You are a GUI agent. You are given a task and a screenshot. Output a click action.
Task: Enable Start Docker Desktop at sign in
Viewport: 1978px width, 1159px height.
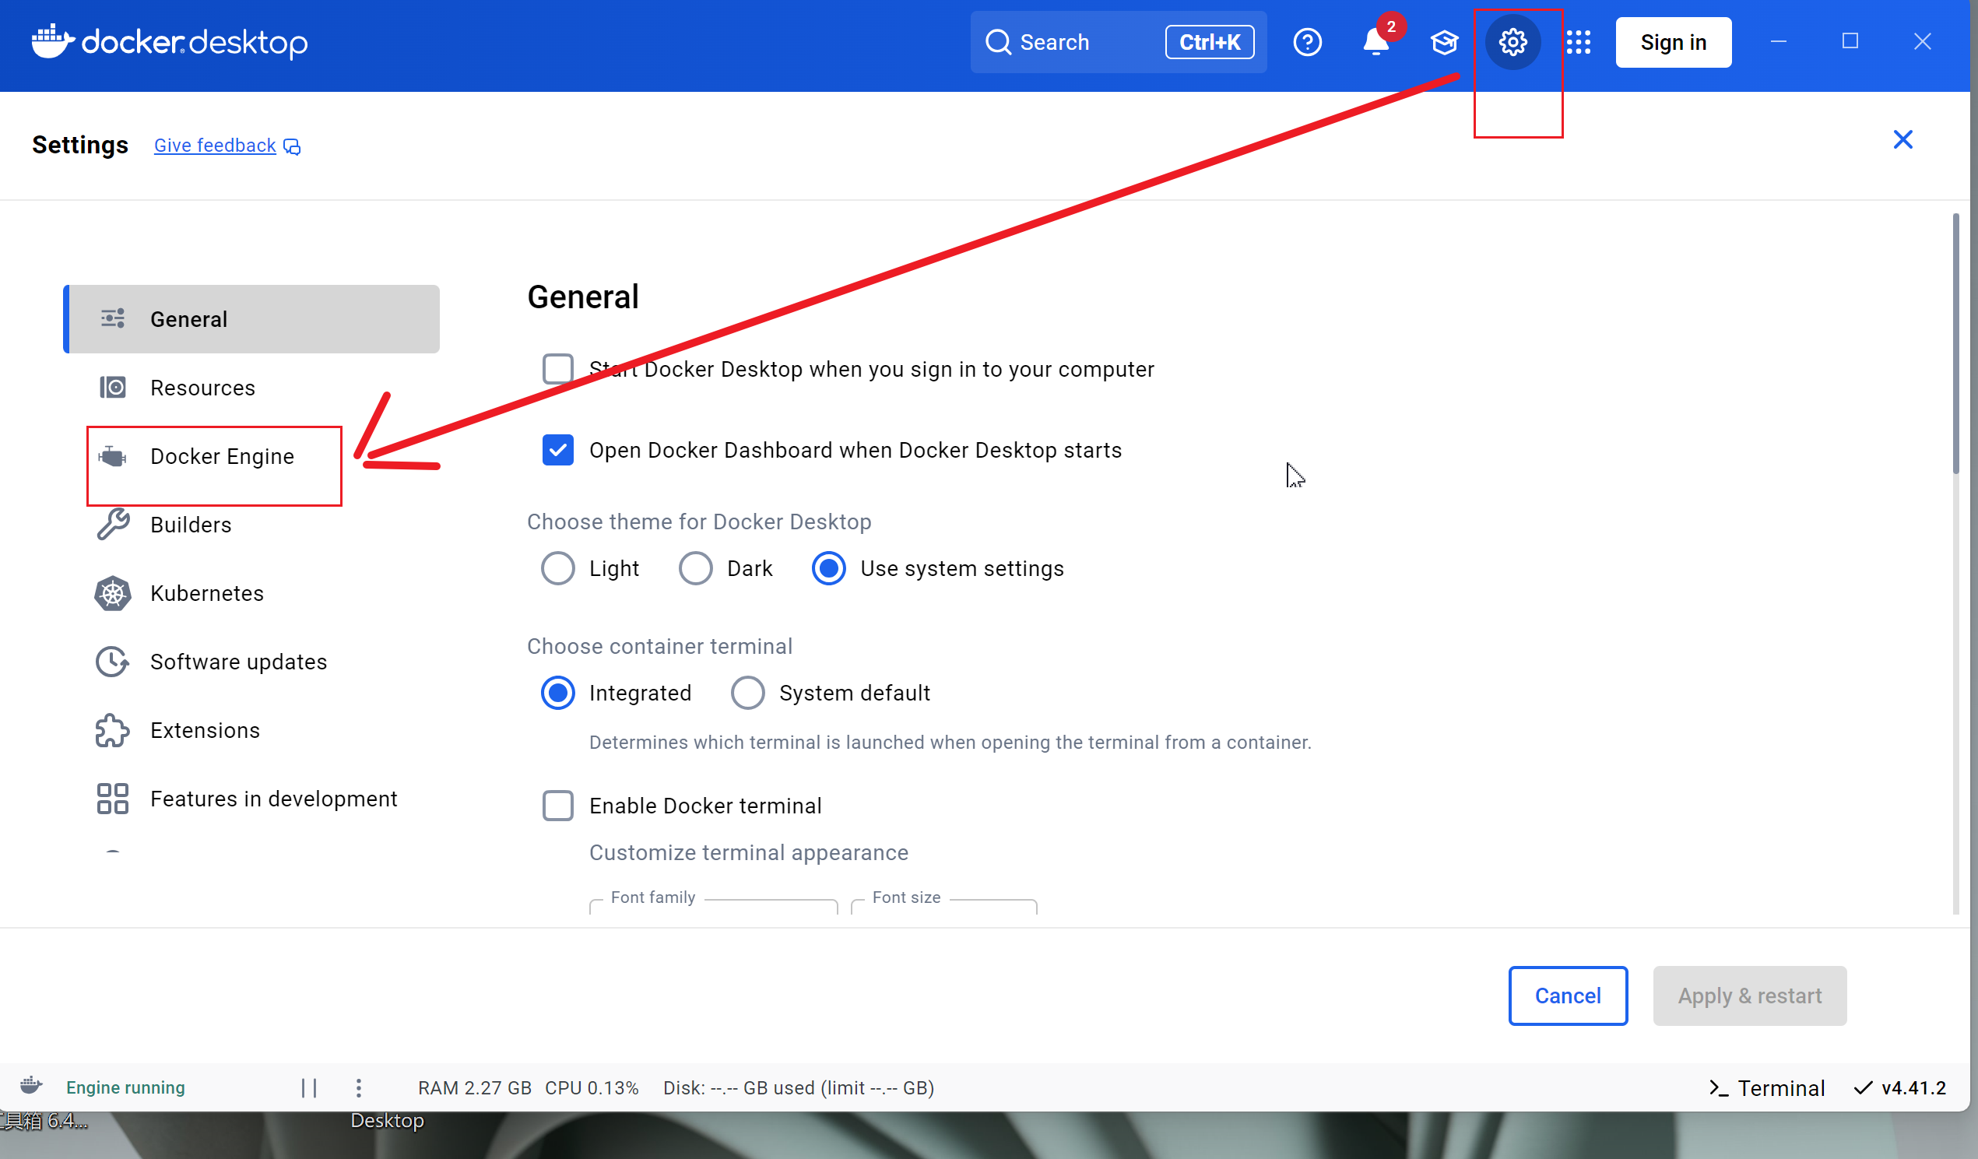pyautogui.click(x=557, y=368)
